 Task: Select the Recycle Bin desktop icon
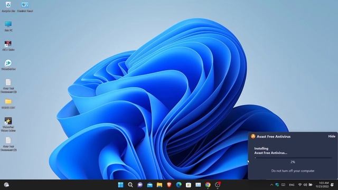8,6
